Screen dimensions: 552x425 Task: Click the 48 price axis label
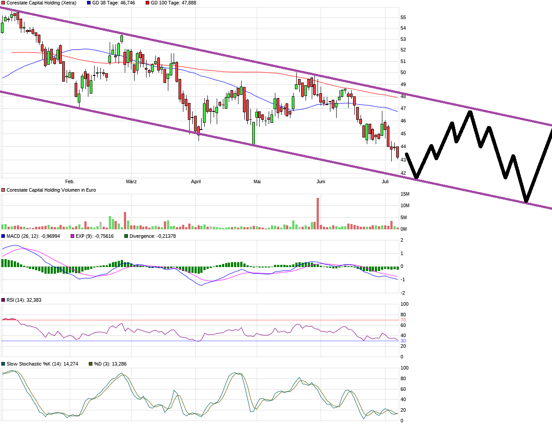[403, 96]
